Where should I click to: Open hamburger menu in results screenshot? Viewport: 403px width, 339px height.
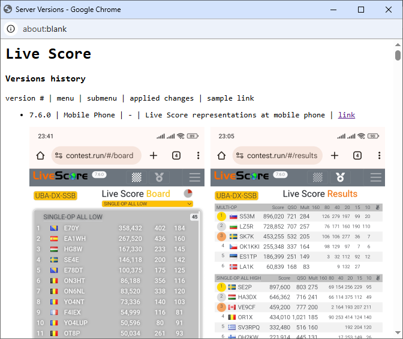click(x=375, y=177)
